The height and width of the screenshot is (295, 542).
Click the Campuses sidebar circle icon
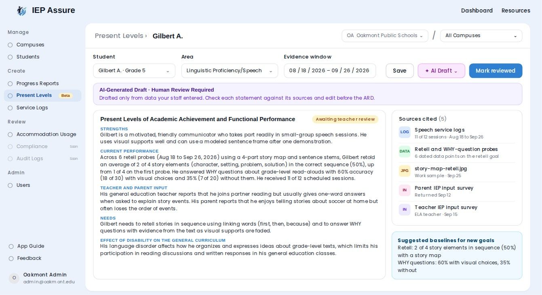click(10, 45)
